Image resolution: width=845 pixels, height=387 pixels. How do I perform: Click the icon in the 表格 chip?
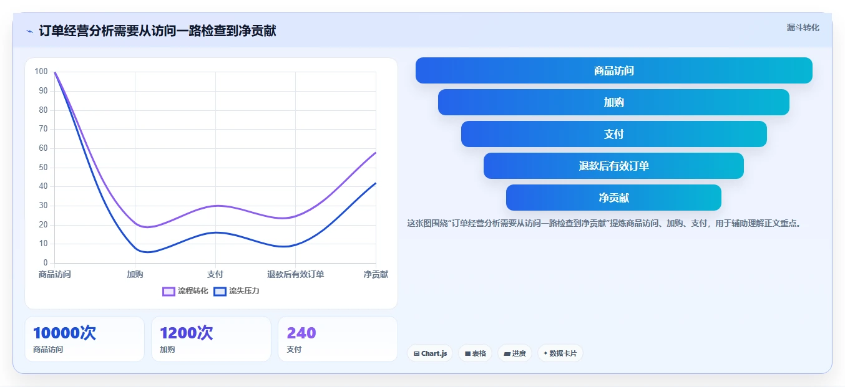(x=467, y=353)
